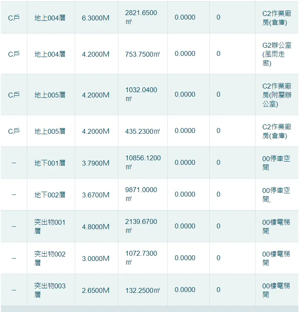300x312 pixels.
Task: Click the G2辦公室(風雨走廊) usage cell
Action: 277,54
